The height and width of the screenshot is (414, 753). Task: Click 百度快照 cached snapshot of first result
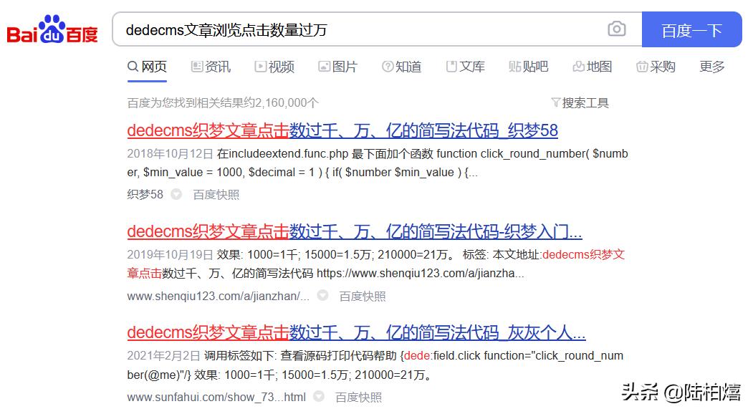coord(216,194)
